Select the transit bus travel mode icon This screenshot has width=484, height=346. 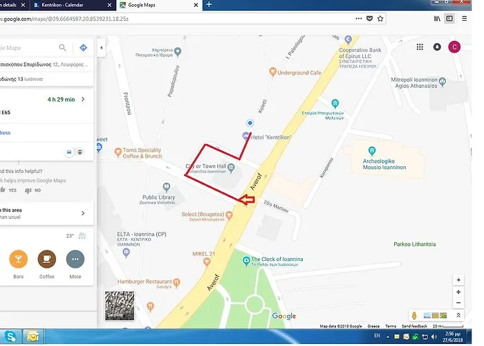(x=80, y=152)
